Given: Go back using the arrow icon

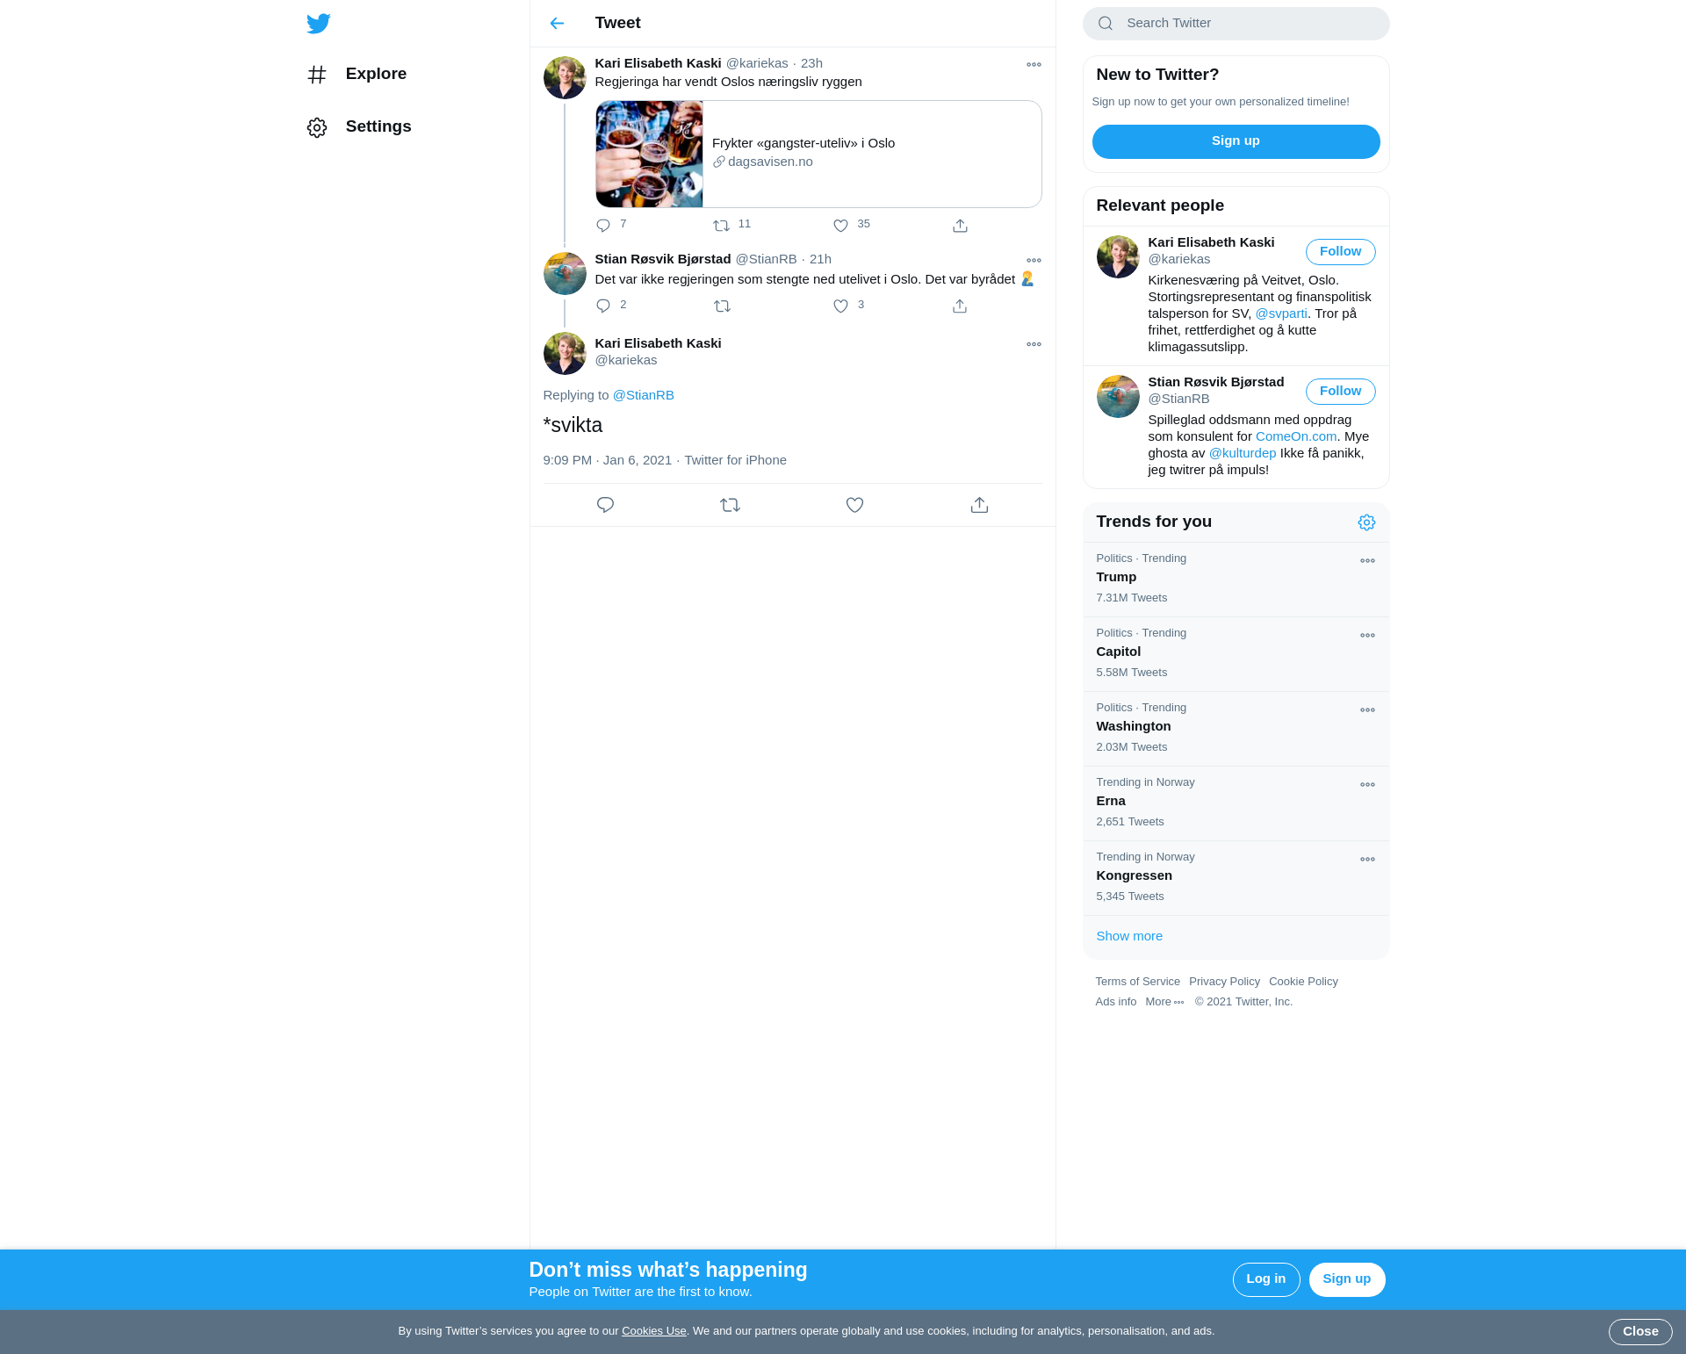Looking at the screenshot, I should 557,24.
